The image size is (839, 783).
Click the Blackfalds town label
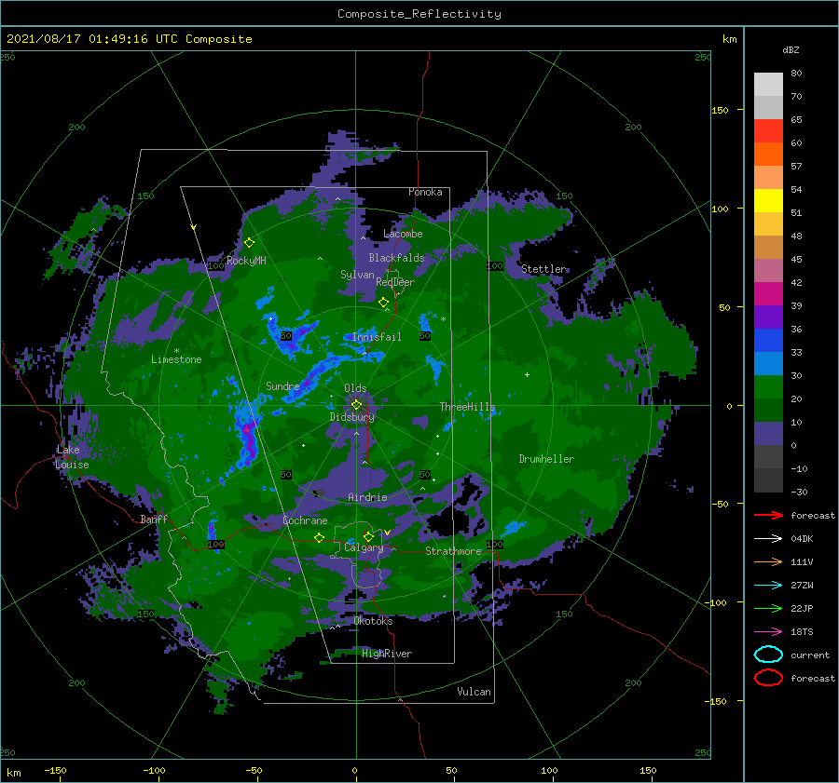tap(396, 258)
